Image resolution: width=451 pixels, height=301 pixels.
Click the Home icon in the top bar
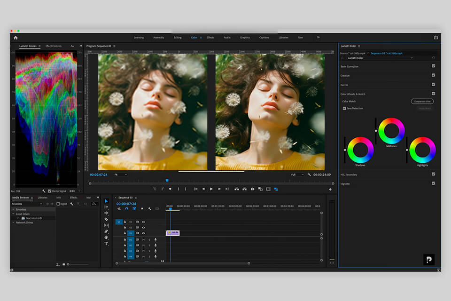(16, 38)
